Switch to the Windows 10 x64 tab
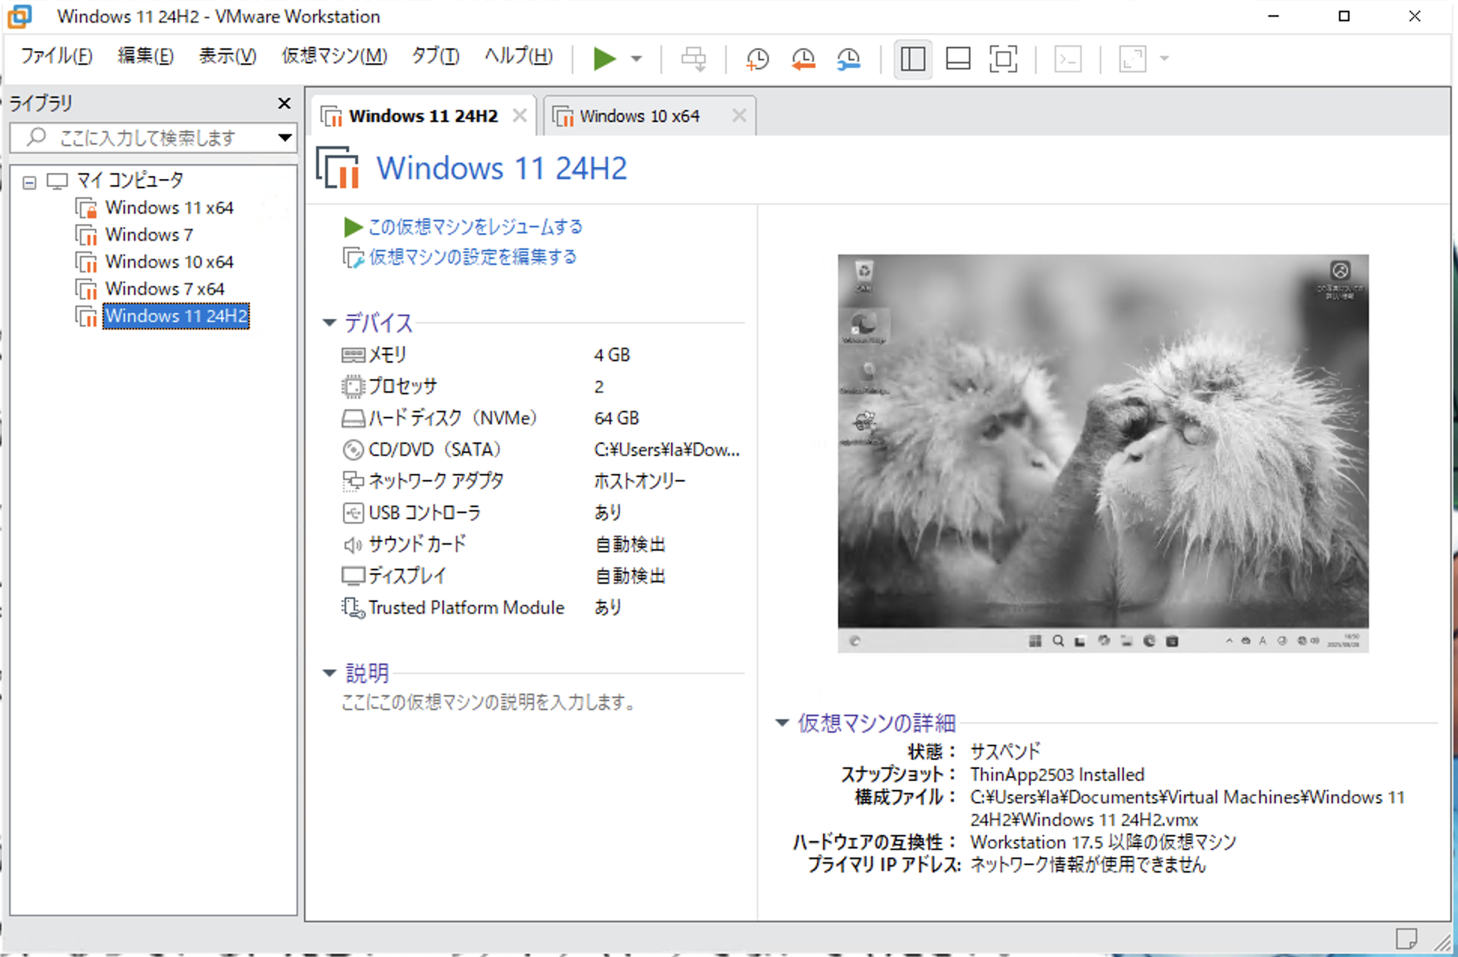This screenshot has height=957, width=1458. pos(639,116)
